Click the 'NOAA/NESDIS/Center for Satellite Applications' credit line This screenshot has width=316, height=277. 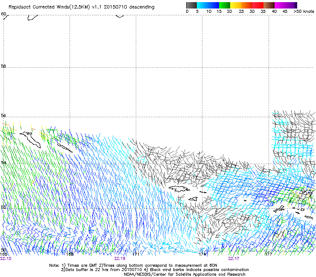184,274
